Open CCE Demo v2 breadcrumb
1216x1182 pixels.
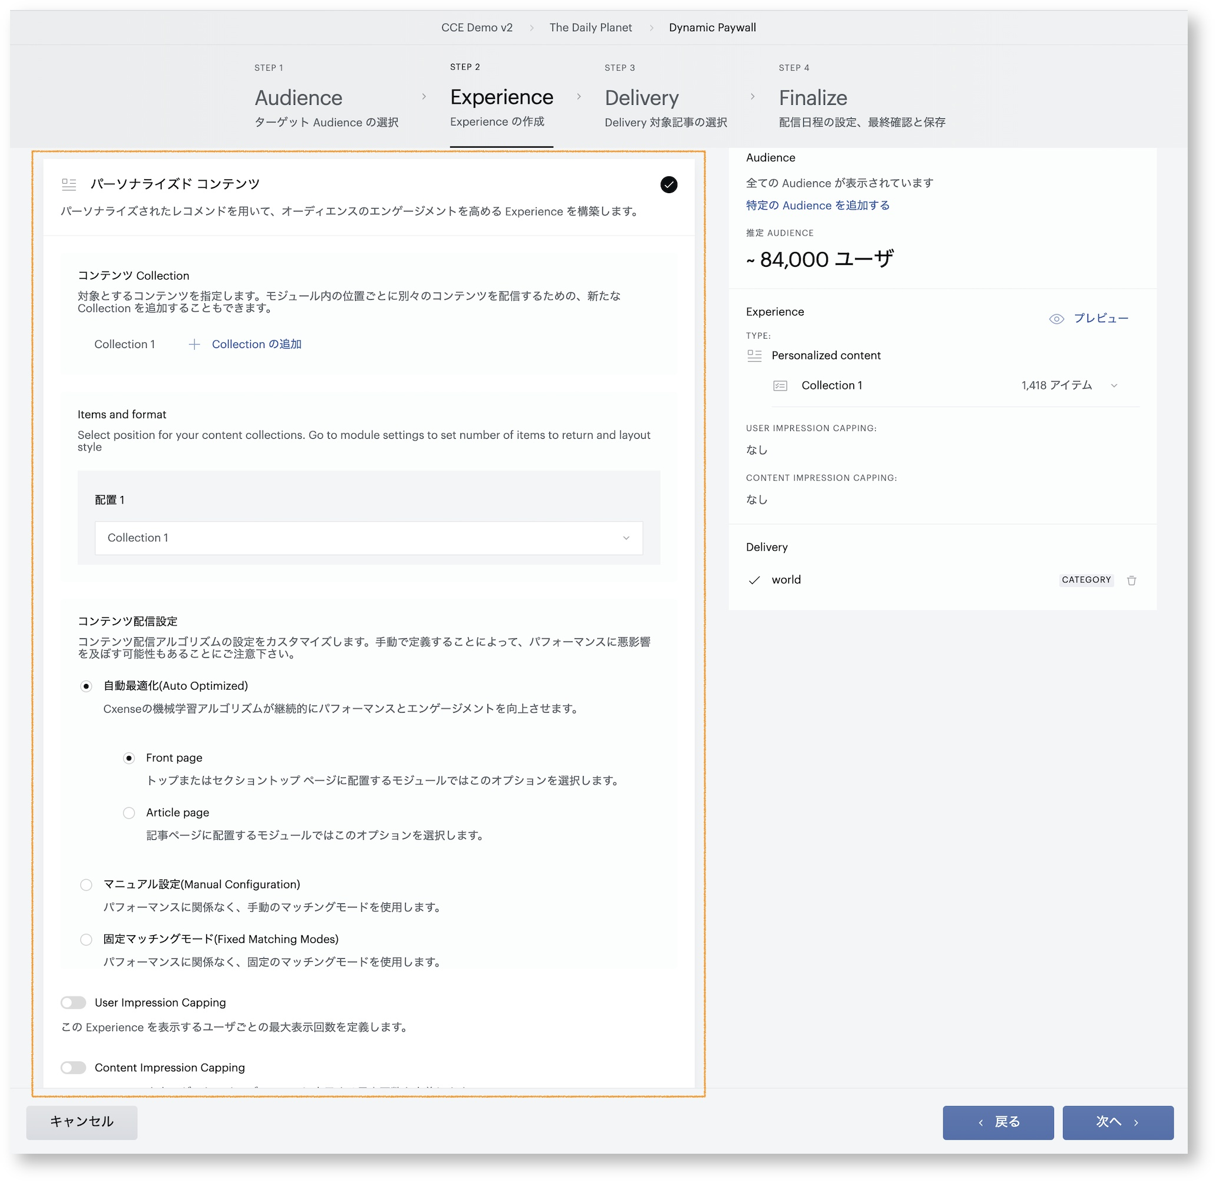477,28
